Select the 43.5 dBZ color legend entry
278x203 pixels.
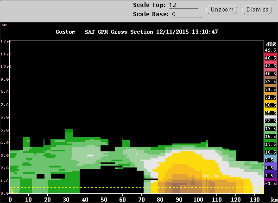click(271, 66)
